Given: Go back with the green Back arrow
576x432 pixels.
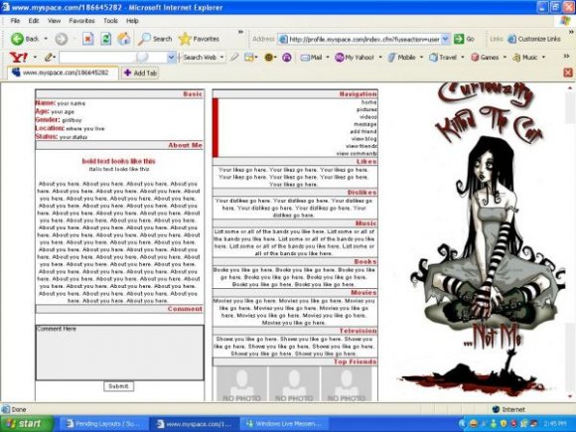Looking at the screenshot, I should click(x=25, y=39).
